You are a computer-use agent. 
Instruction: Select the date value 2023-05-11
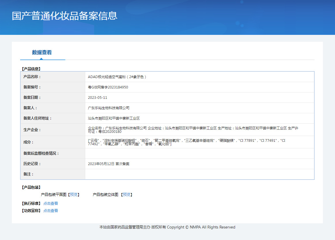pos(97,97)
